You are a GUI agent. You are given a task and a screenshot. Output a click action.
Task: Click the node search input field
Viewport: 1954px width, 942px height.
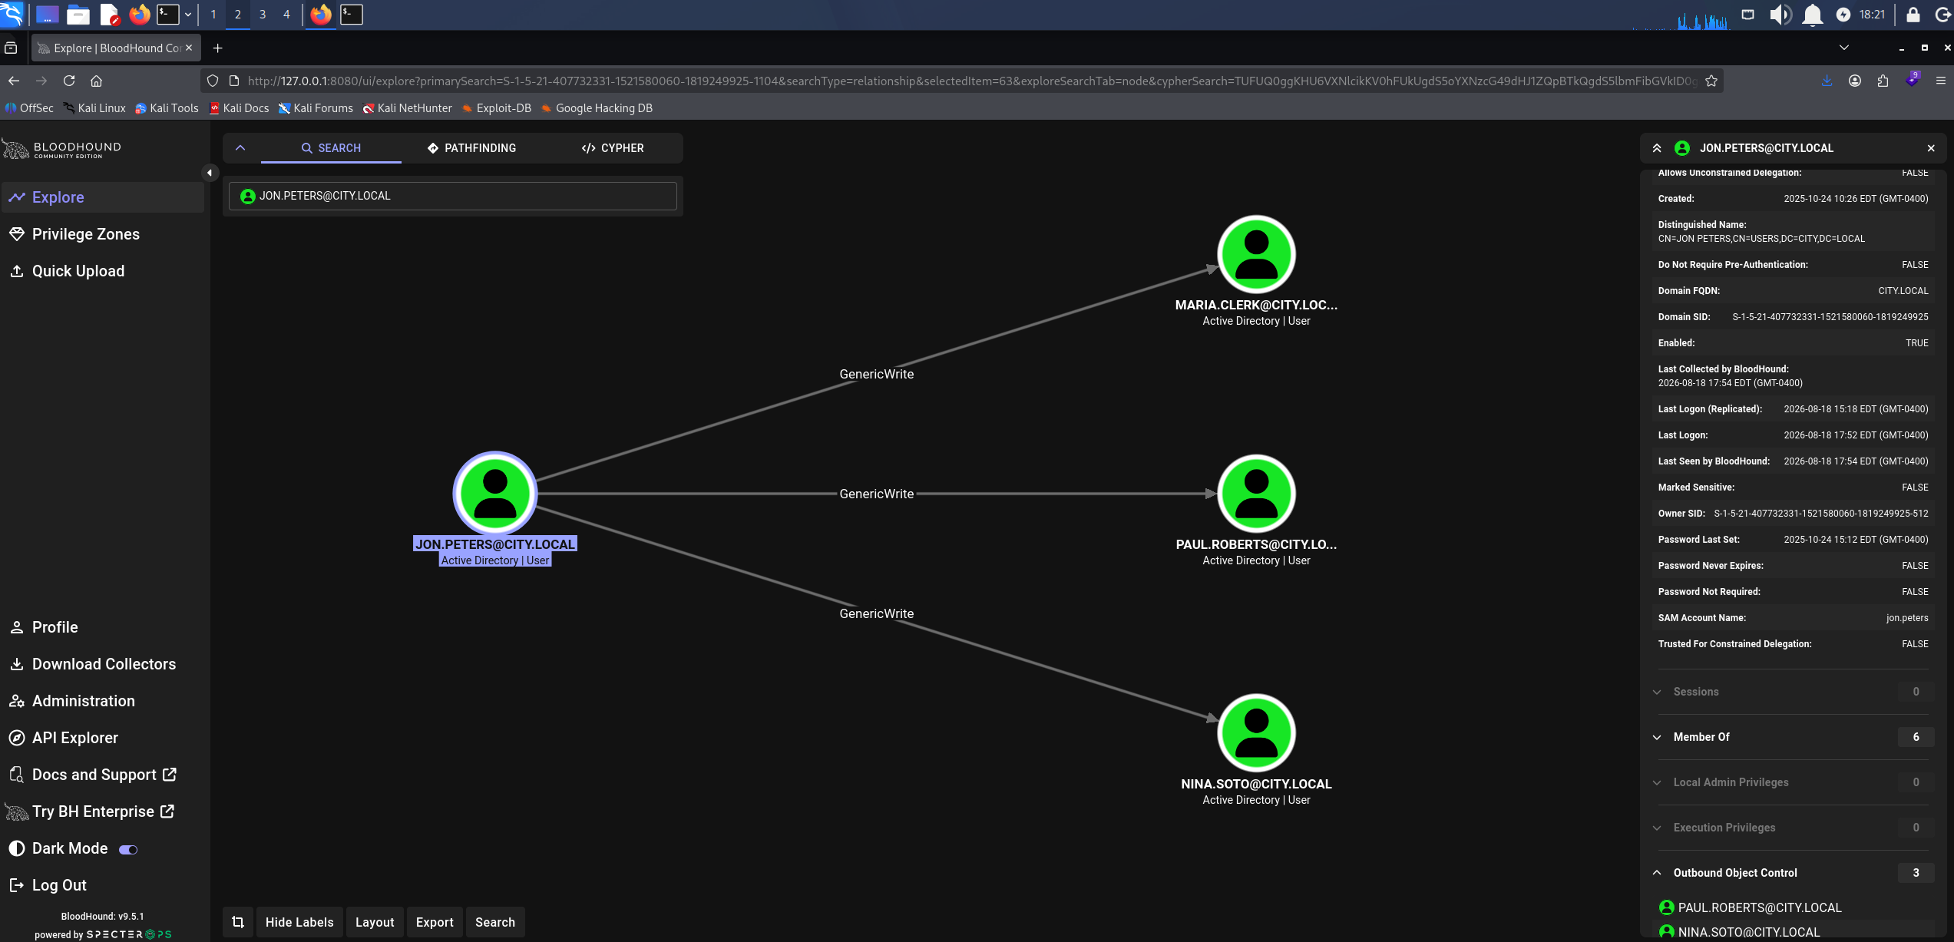coord(453,196)
